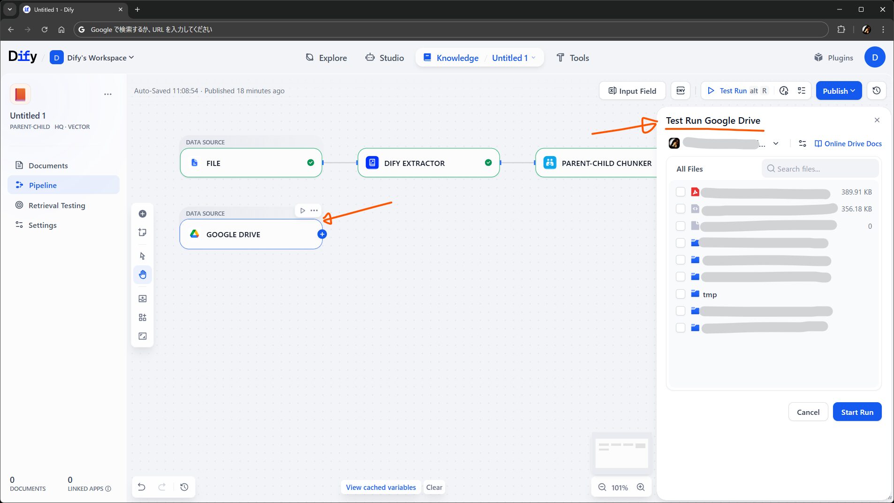Viewport: 894px width, 503px height.
Task: Open the Retrieval Testing sidebar item
Action: [57, 205]
